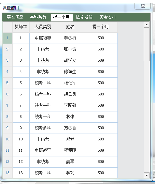Click the name cell 程贤明

(70, 151)
